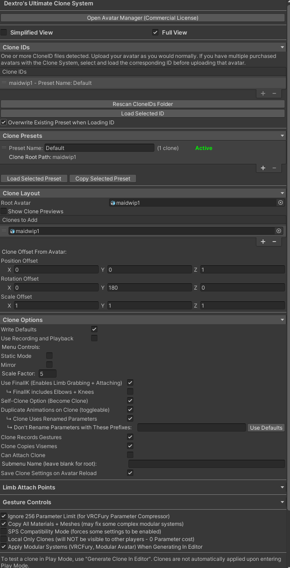Collapse the Clone IDs section
The image size is (290, 568).
(282, 47)
